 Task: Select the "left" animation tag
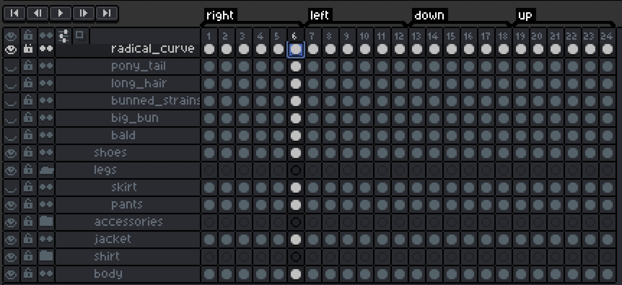coord(319,15)
